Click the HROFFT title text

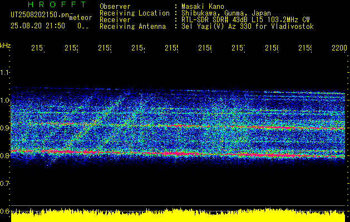[57, 4]
